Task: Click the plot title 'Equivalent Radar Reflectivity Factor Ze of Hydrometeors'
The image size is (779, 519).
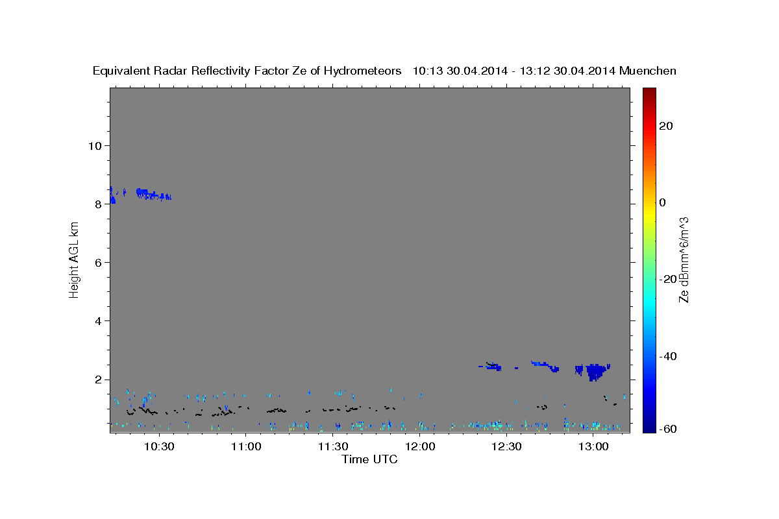Action: point(247,71)
